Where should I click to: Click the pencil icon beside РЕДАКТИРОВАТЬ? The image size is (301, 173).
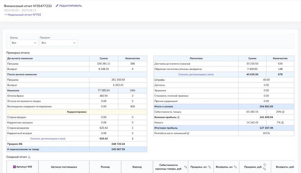[x=57, y=6]
